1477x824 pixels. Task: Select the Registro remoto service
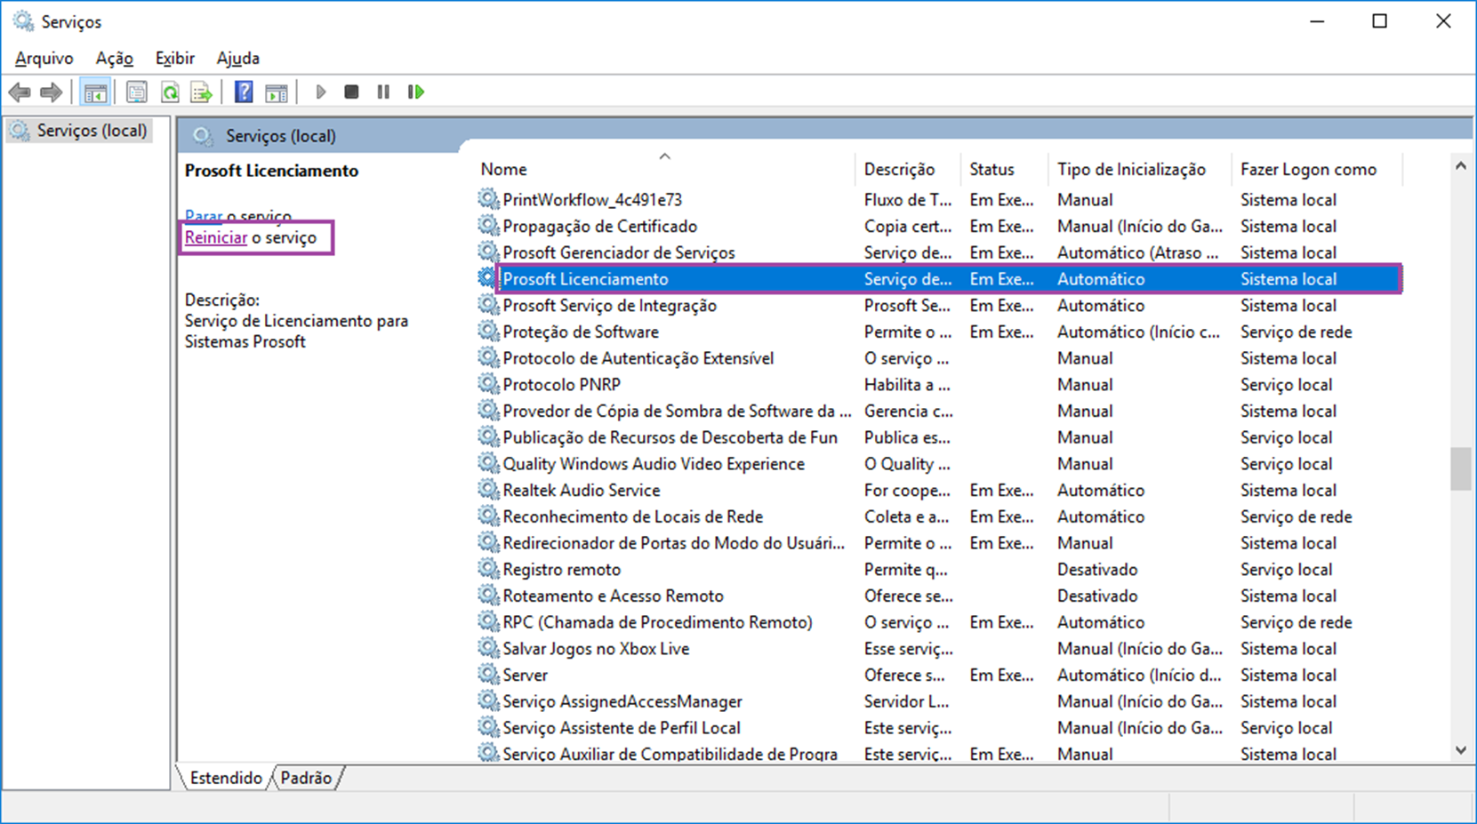(x=939, y=570)
